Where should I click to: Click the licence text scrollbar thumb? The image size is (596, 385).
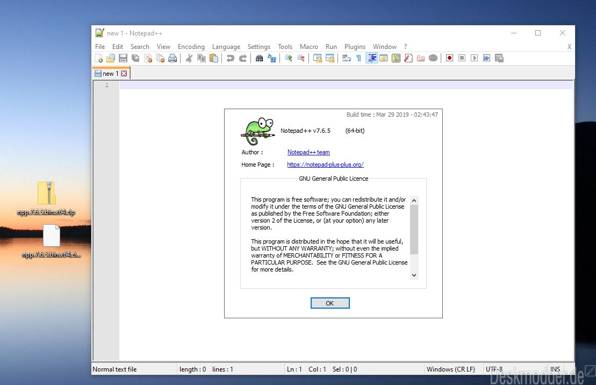click(414, 230)
